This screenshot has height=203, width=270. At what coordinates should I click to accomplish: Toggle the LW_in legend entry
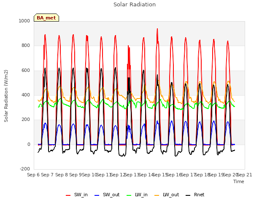[137, 195]
